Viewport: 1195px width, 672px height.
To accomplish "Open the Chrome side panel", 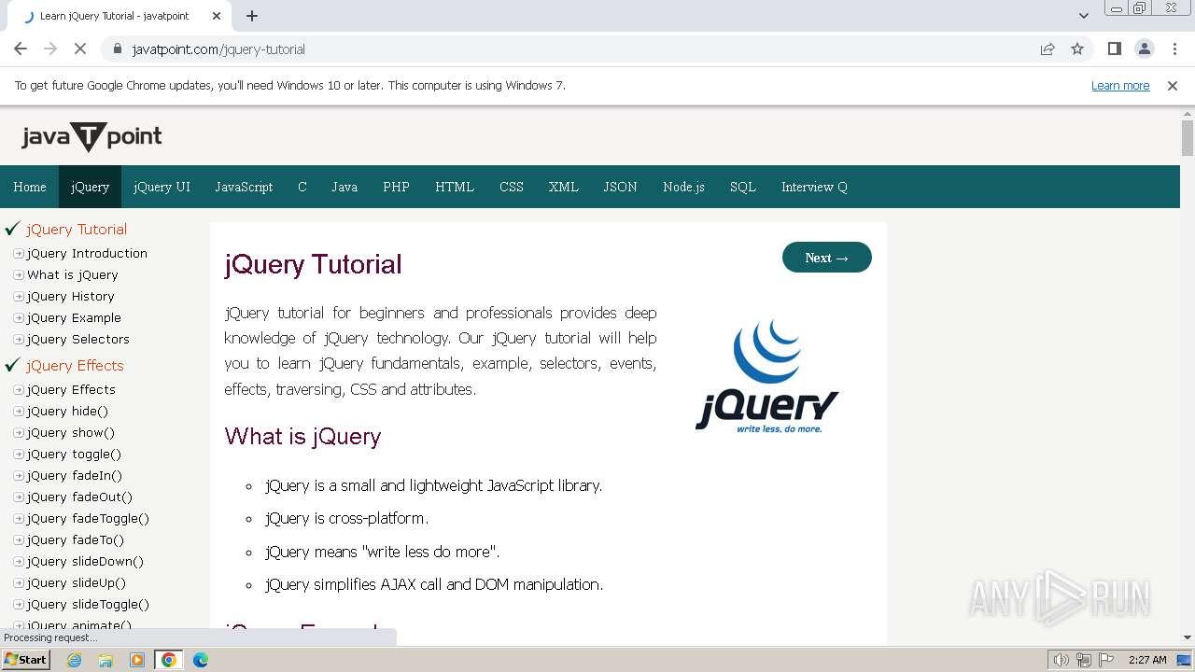I will pos(1114,49).
